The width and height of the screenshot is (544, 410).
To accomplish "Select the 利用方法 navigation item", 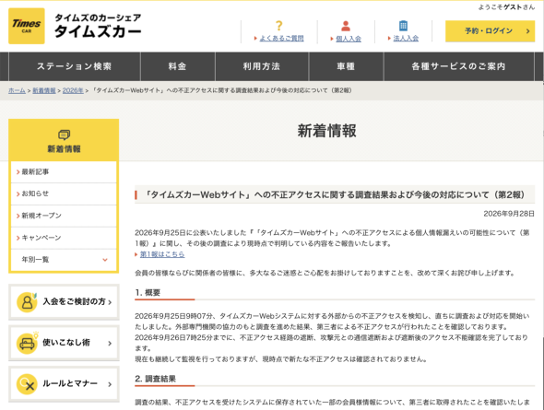I will pyautogui.click(x=262, y=66).
